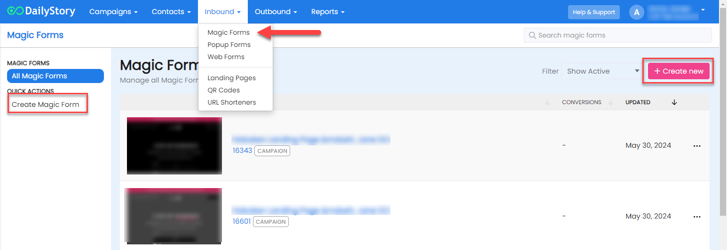This screenshot has height=250, width=727.
Task: Open the Outbound menu
Action: tap(276, 12)
